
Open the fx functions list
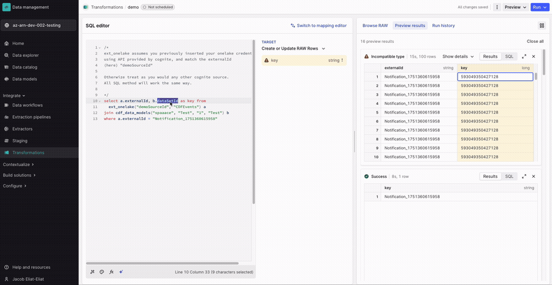[x=111, y=272]
